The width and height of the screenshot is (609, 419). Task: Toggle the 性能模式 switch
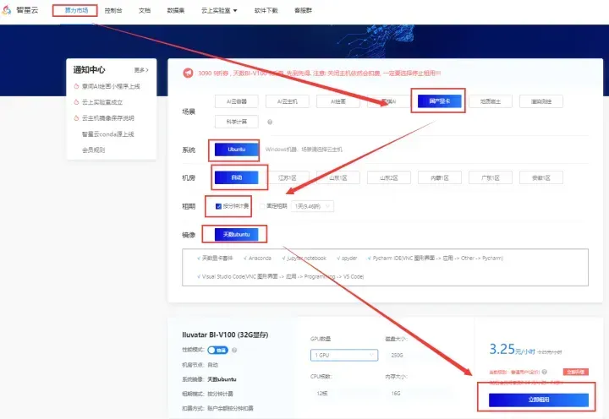[217, 350]
